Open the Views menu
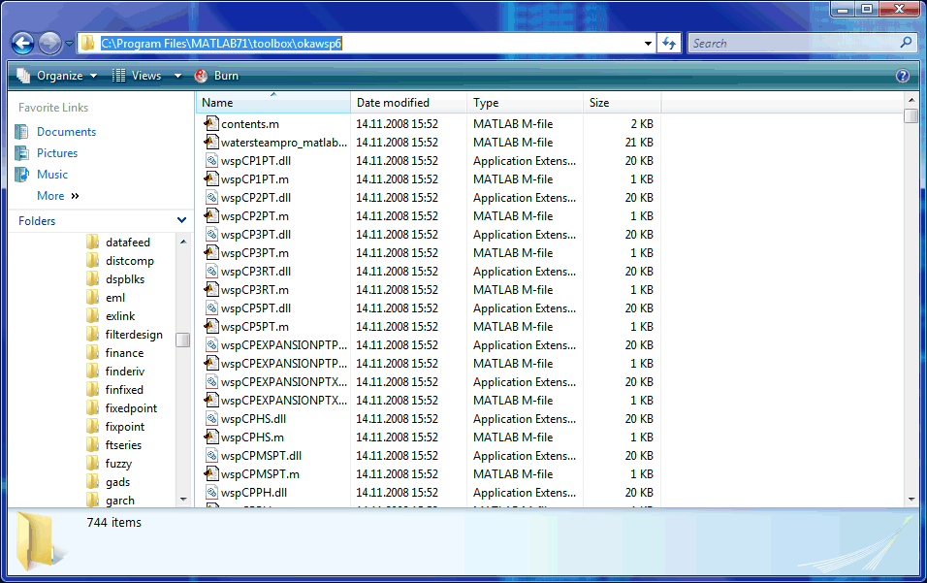The width and height of the screenshot is (927, 583). pos(137,76)
